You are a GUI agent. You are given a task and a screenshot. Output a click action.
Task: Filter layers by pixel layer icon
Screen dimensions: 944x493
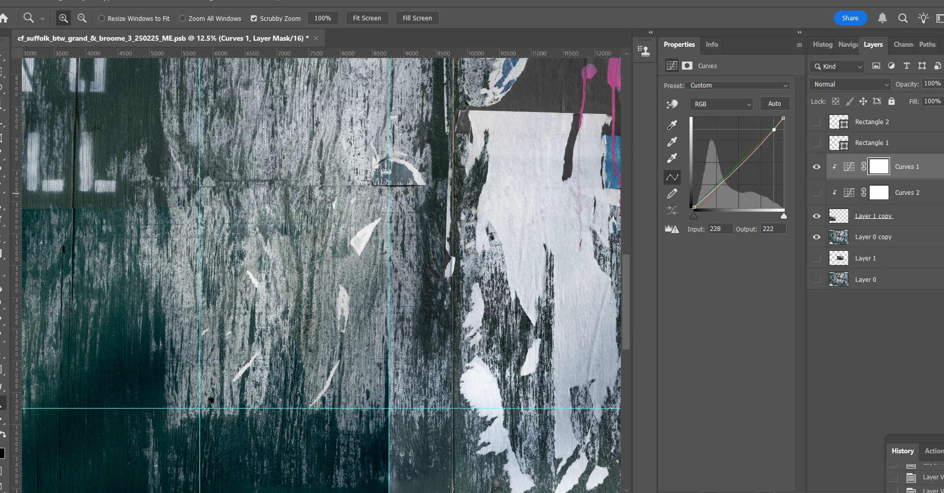[x=876, y=66]
